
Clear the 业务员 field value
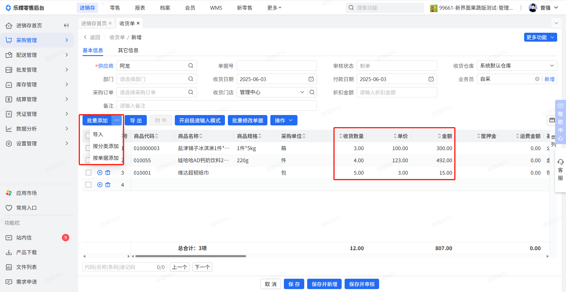point(537,79)
